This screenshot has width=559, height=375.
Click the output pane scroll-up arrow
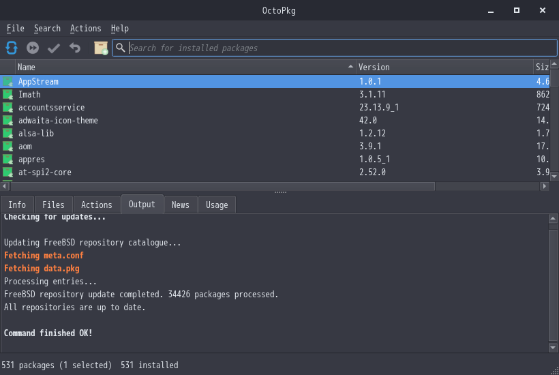click(x=554, y=220)
